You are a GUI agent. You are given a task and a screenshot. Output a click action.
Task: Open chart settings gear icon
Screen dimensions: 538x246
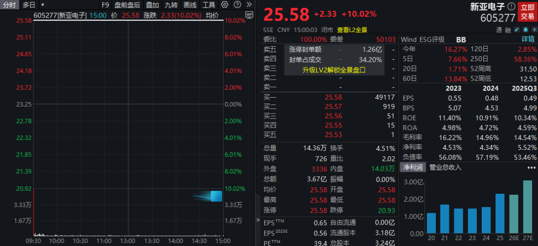click(224, 5)
